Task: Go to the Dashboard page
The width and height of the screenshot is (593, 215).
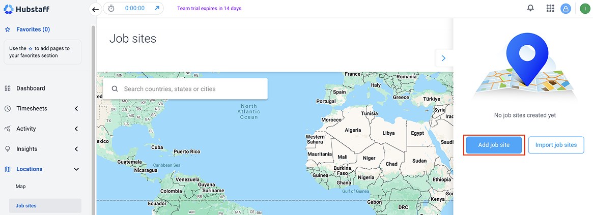Action: click(31, 88)
